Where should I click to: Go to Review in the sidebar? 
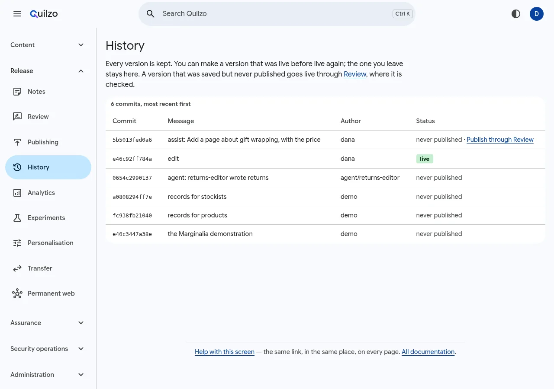[x=48, y=117]
